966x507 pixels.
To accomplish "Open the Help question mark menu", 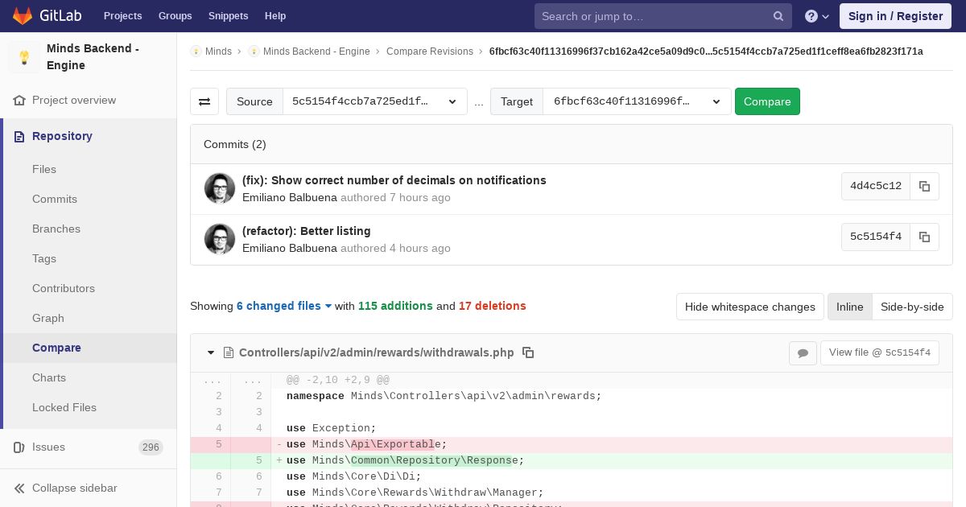I will 817,16.
